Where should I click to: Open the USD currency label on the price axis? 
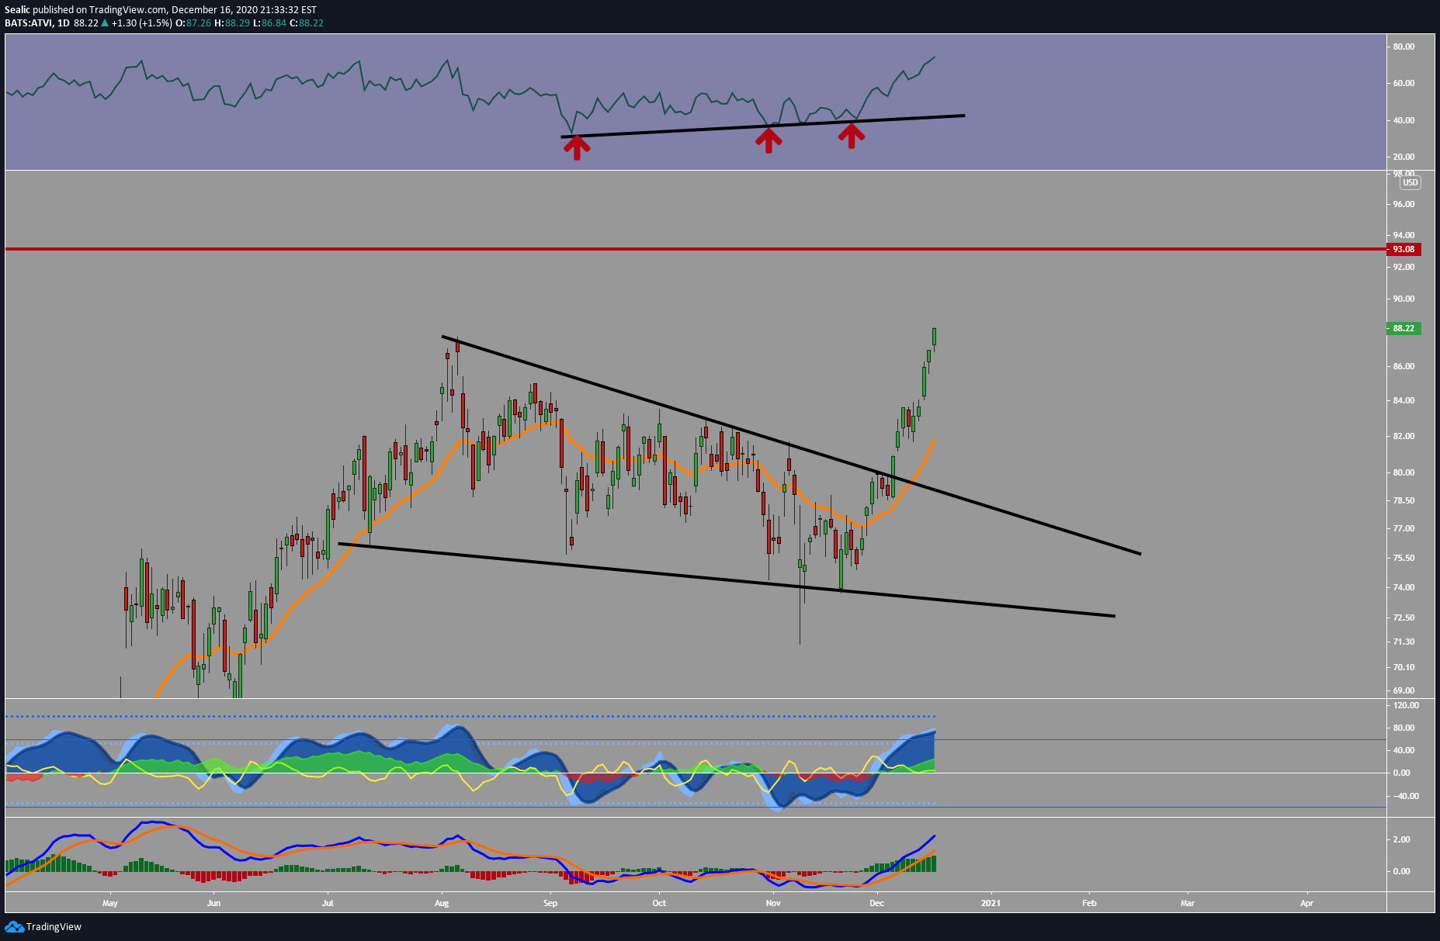tap(1410, 183)
